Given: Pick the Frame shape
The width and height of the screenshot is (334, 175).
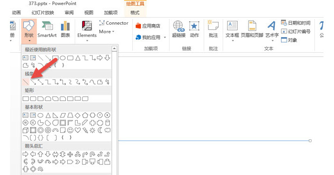Looking at the screenshot, I should tap(63, 123).
